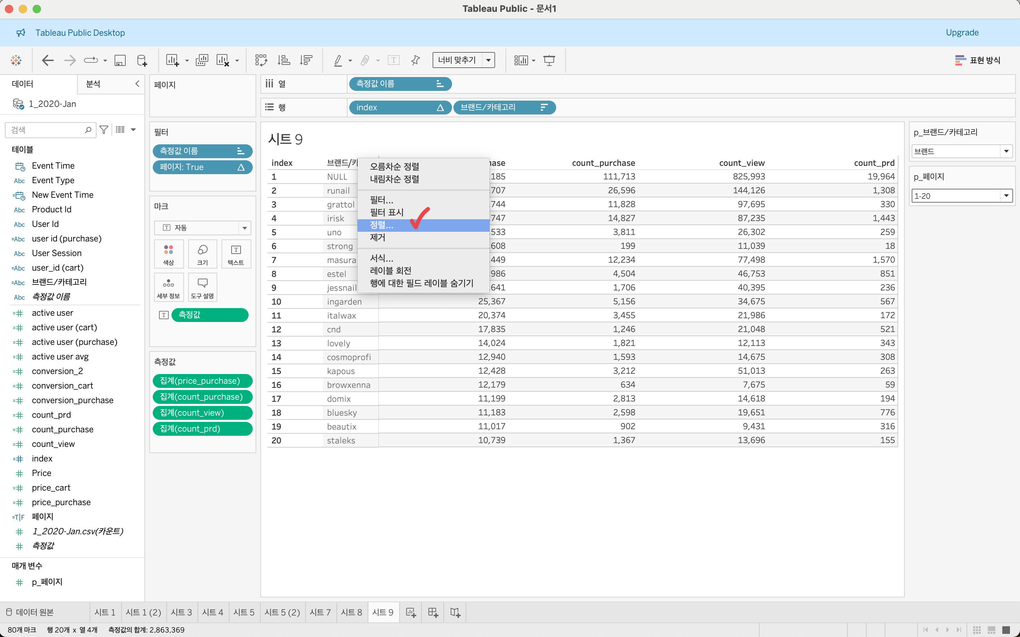Click the new dashboard tab icon
This screenshot has width=1020, height=637.
[433, 612]
